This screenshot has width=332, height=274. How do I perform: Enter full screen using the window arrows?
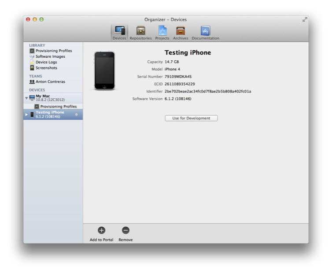(304, 19)
